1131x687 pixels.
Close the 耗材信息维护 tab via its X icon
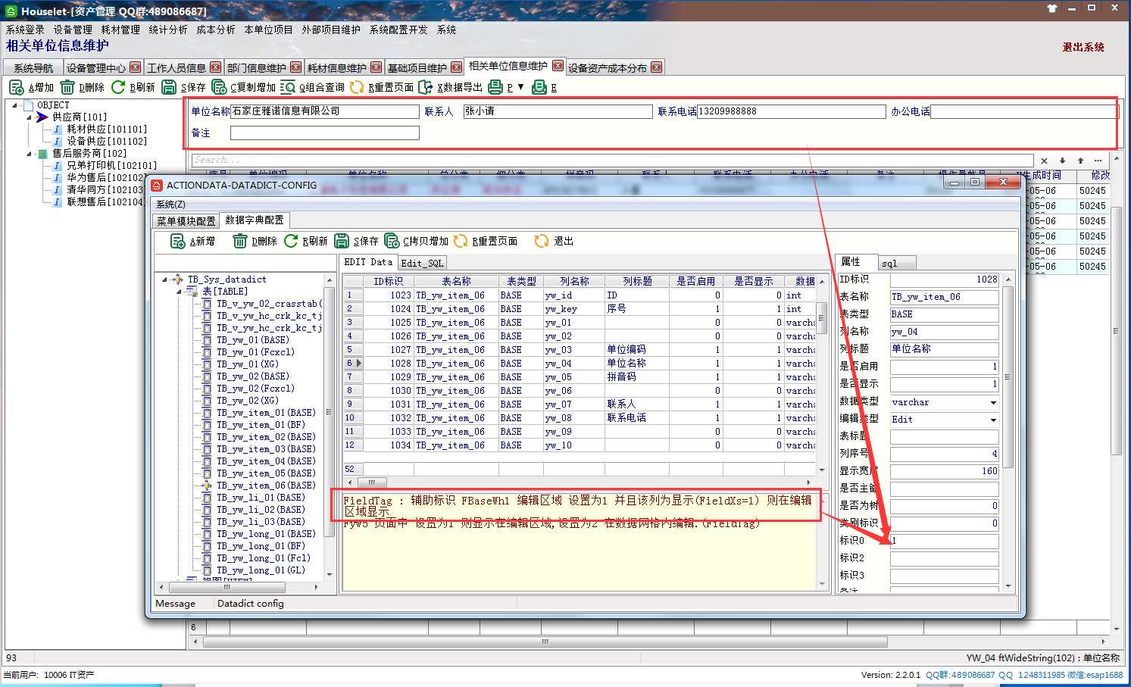[x=376, y=67]
